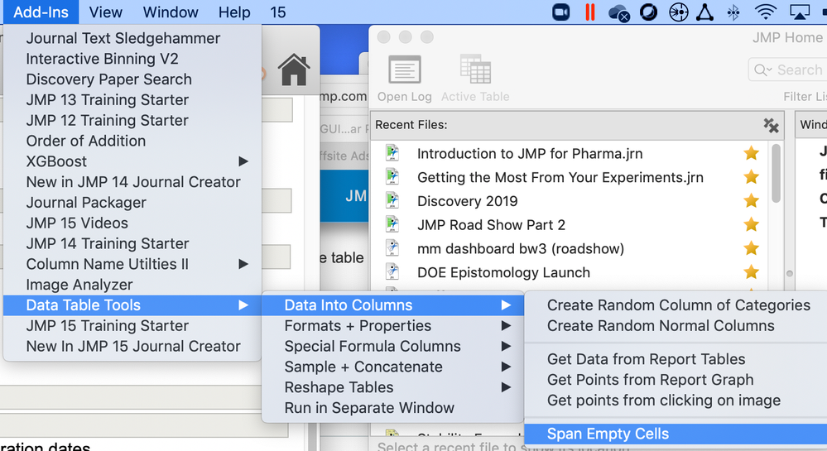Click the Active Table toolbar icon
The height and width of the screenshot is (451, 827).
coord(475,79)
